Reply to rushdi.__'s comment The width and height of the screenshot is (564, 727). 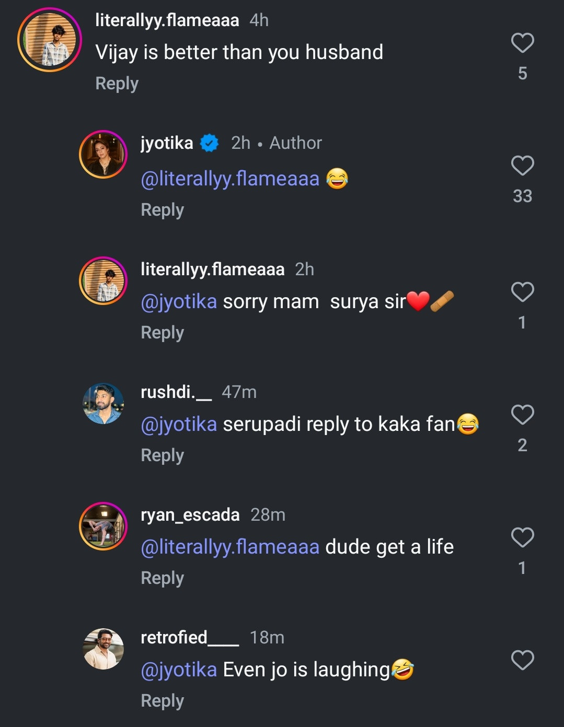point(162,455)
